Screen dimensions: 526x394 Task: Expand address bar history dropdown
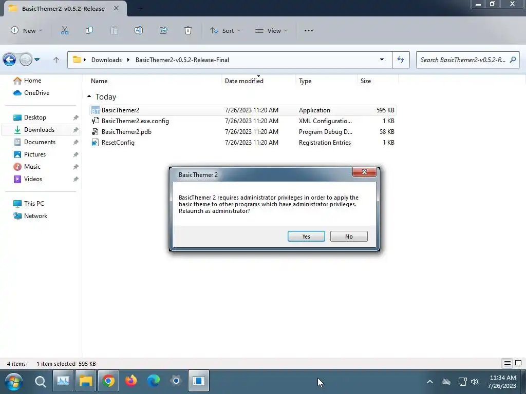click(382, 60)
